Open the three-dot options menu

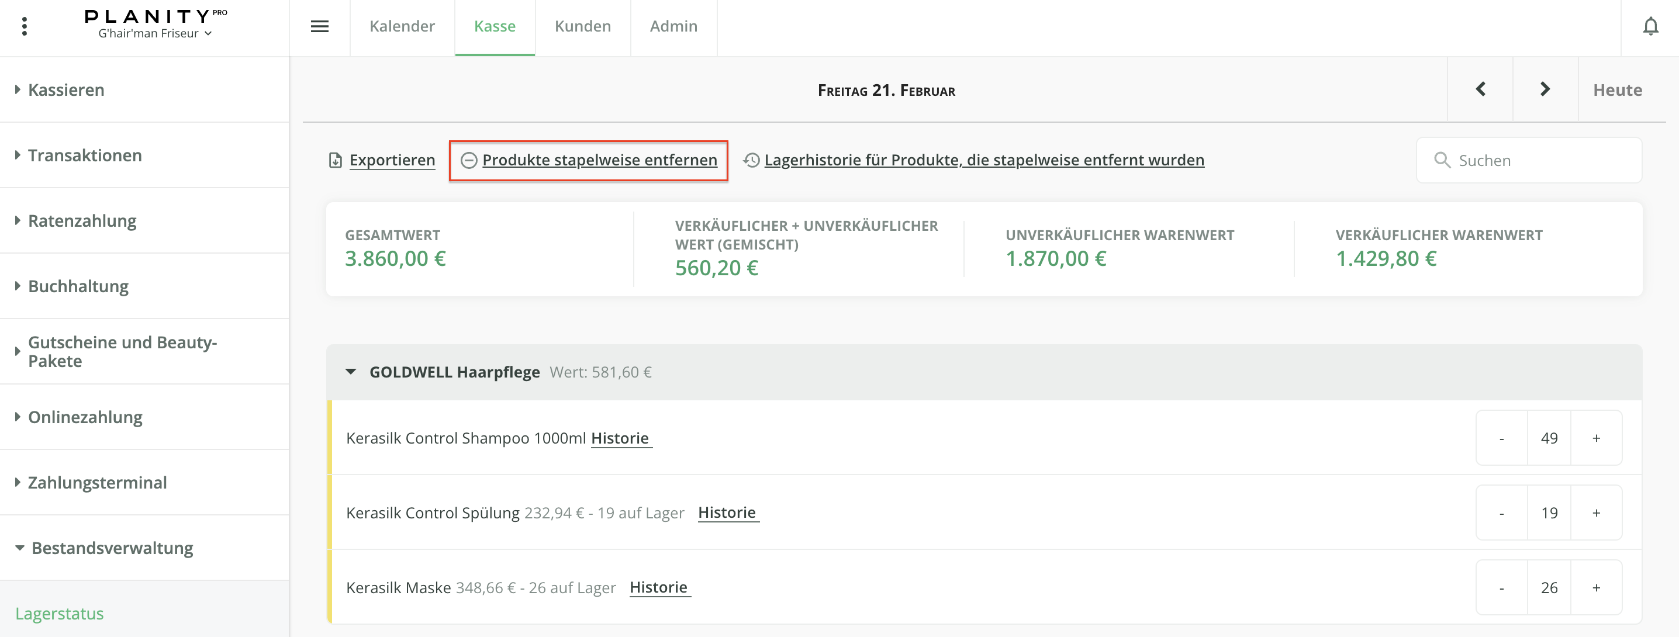pyautogui.click(x=25, y=27)
